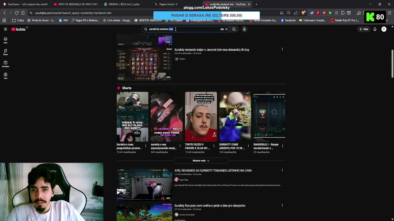Expand shorts with Mostrar mais
The height and width of the screenshot is (221, 394).
[201, 161]
